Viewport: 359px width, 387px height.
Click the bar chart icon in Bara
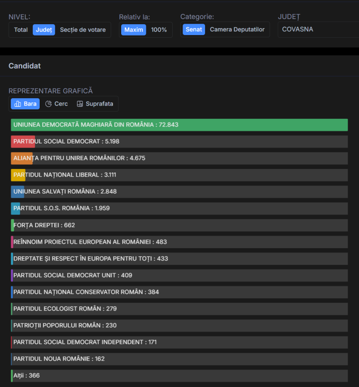[x=18, y=104]
